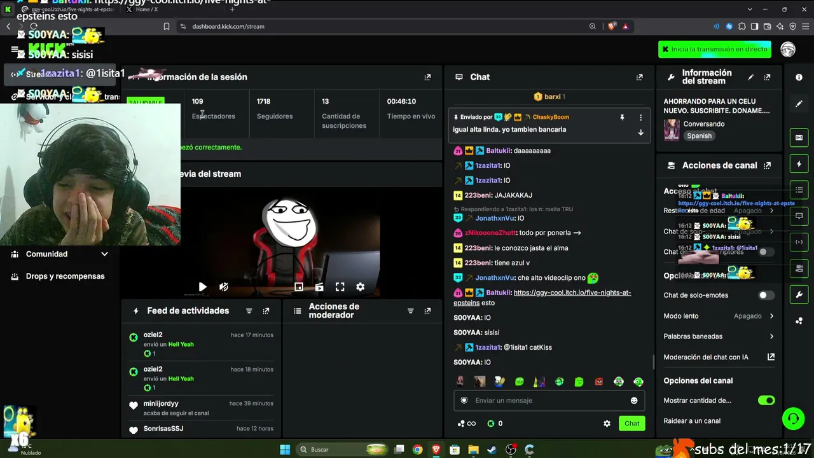814x458 pixels.
Task: Pop out the Información del stream panel
Action: [x=767, y=77]
